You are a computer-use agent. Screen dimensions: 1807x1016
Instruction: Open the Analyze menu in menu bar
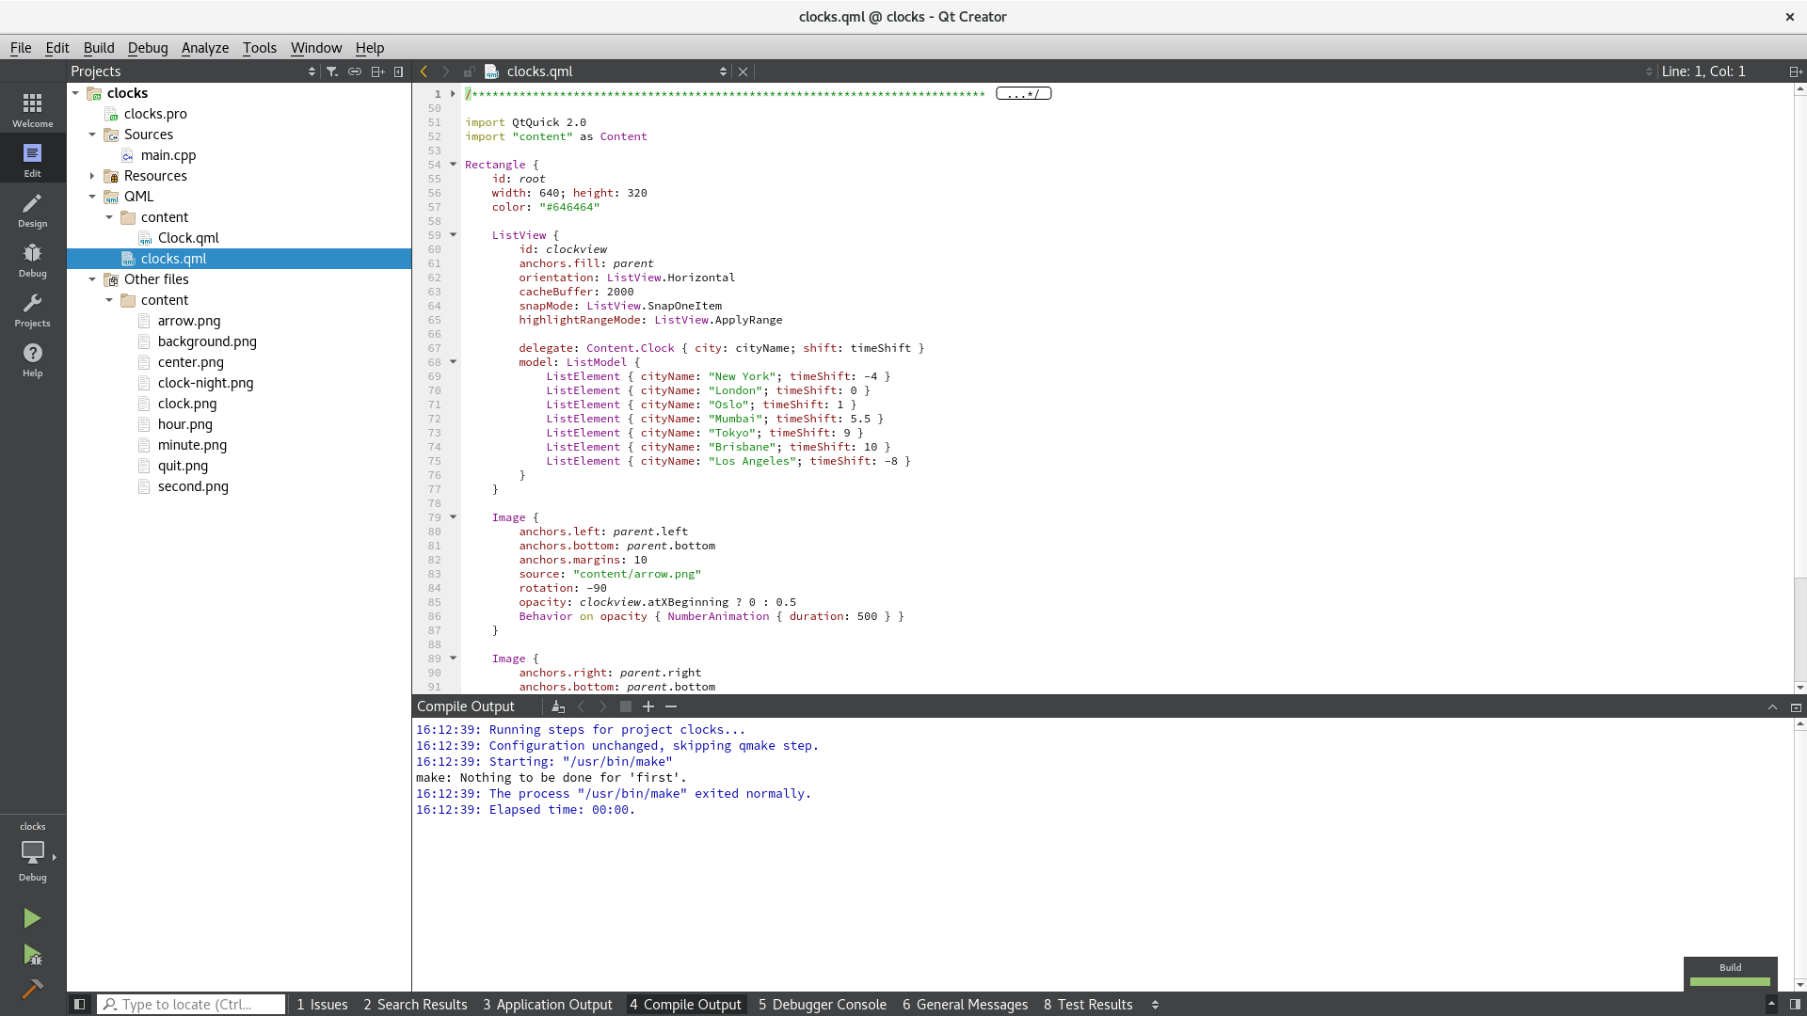pyautogui.click(x=205, y=47)
